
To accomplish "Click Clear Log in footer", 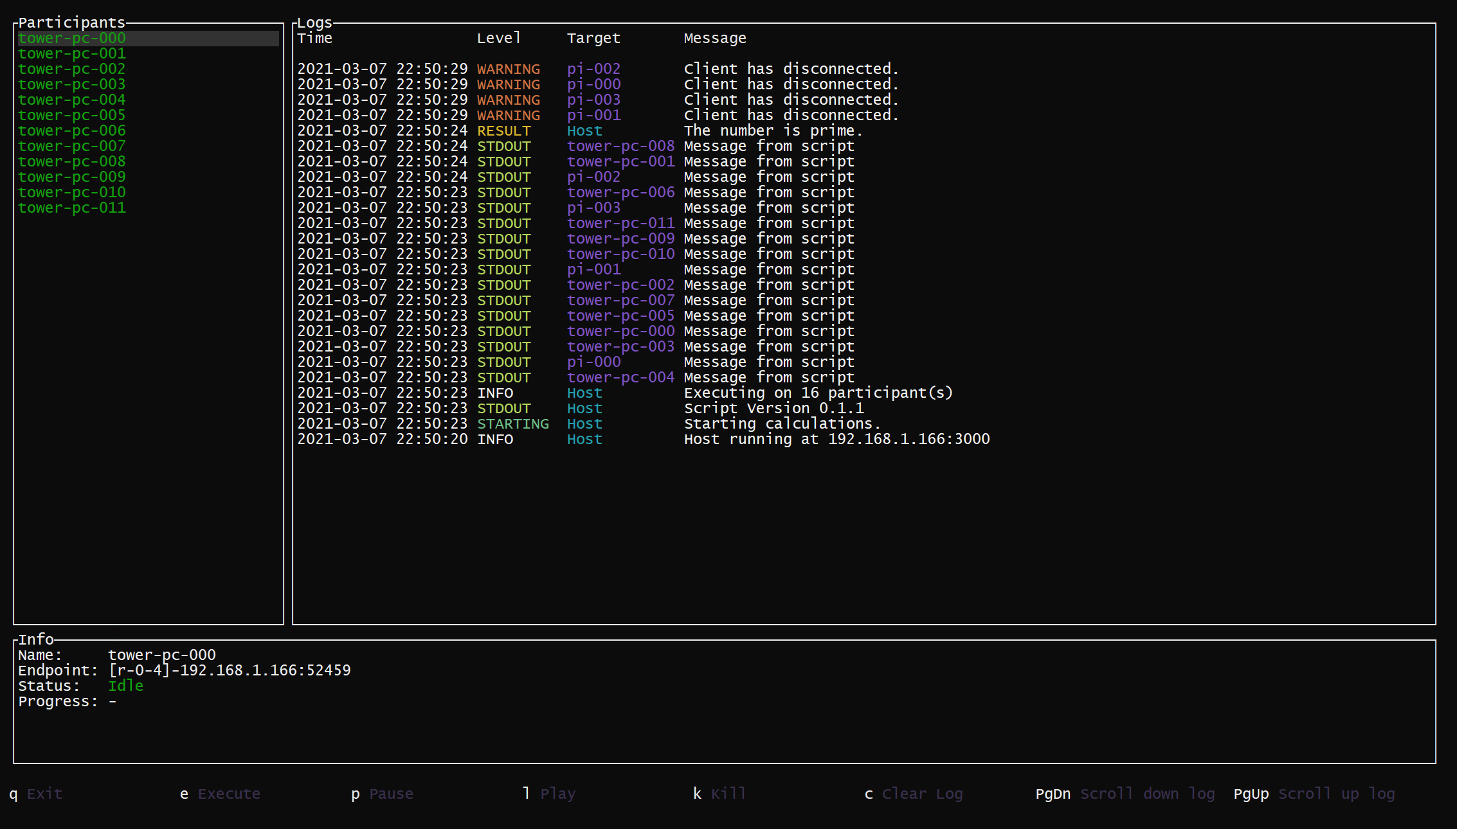I will (922, 794).
